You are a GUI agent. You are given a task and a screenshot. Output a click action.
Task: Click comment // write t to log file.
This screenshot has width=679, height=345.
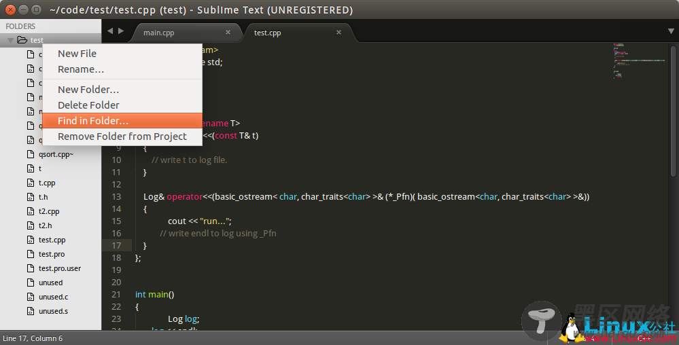[x=189, y=160]
